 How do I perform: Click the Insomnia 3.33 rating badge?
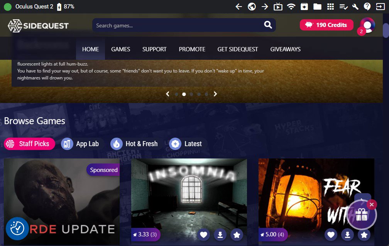[x=145, y=234]
